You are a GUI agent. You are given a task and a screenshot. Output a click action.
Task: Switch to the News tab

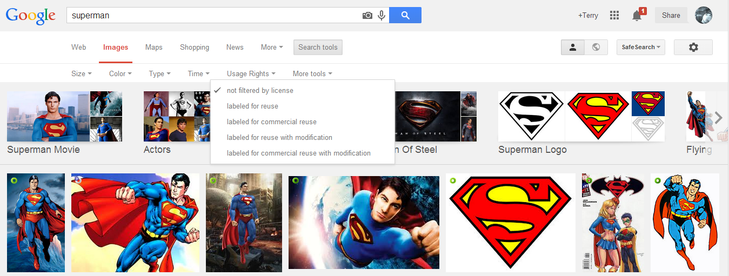pyautogui.click(x=235, y=47)
